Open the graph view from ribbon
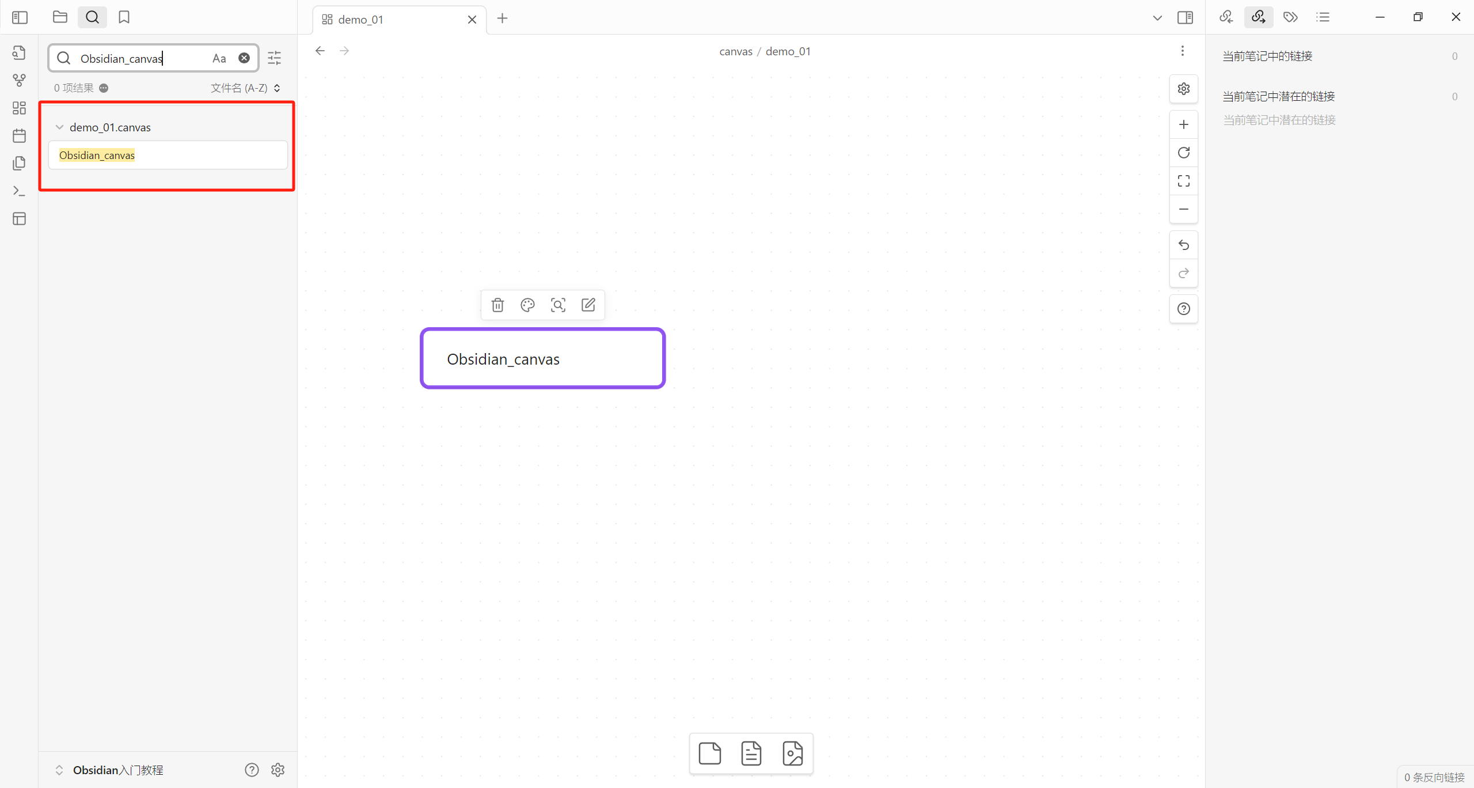The height and width of the screenshot is (788, 1474). 19,80
